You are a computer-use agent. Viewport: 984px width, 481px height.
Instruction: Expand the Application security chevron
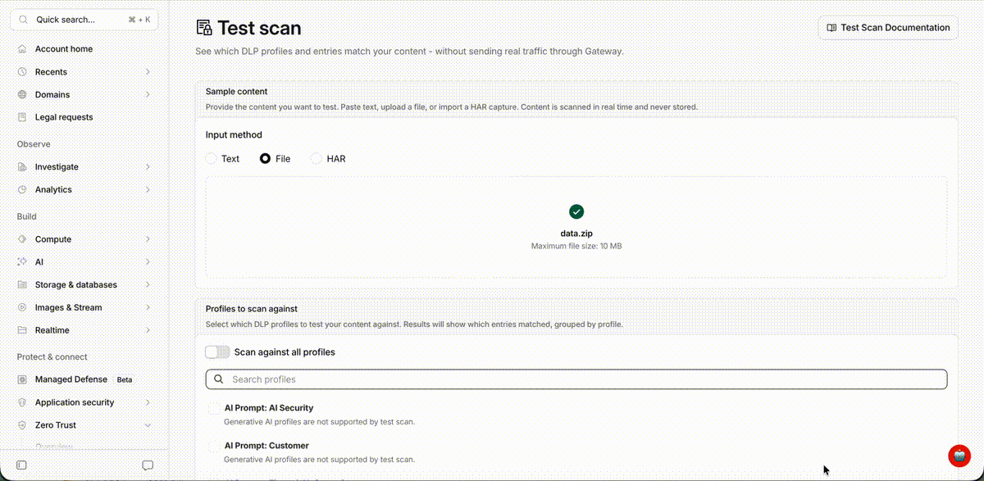pos(148,402)
